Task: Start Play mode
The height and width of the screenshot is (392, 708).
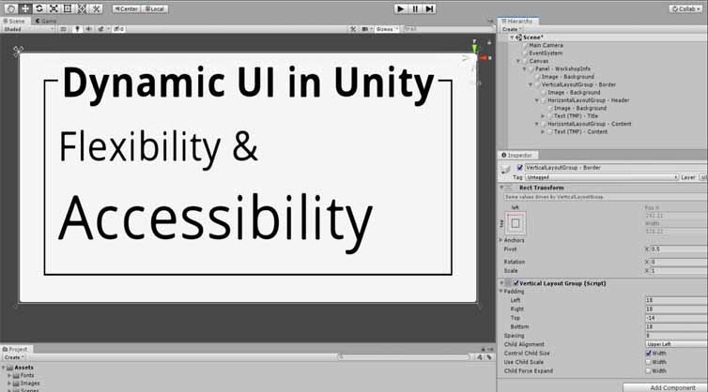Action: (400, 8)
